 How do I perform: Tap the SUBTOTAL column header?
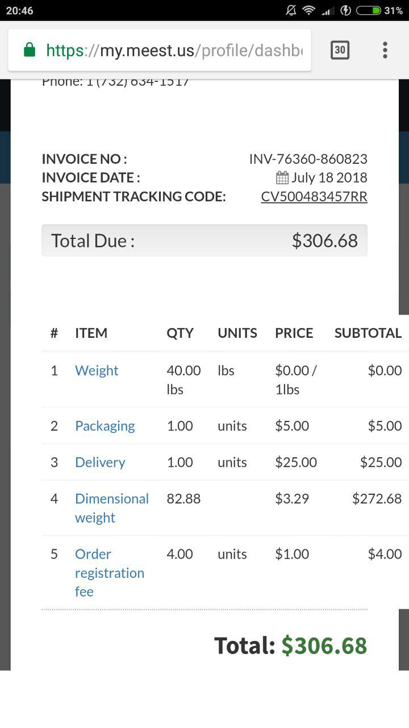point(368,333)
